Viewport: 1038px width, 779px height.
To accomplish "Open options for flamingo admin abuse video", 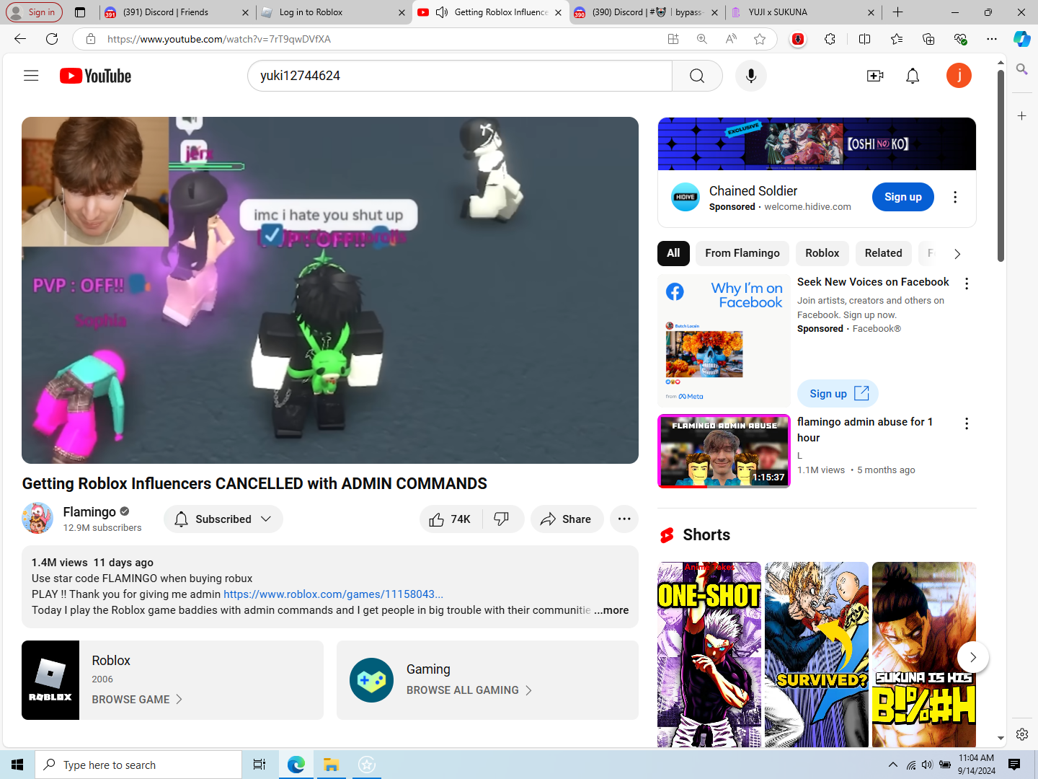I will pyautogui.click(x=967, y=423).
